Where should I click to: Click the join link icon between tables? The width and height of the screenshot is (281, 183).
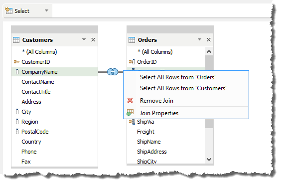[x=113, y=72]
